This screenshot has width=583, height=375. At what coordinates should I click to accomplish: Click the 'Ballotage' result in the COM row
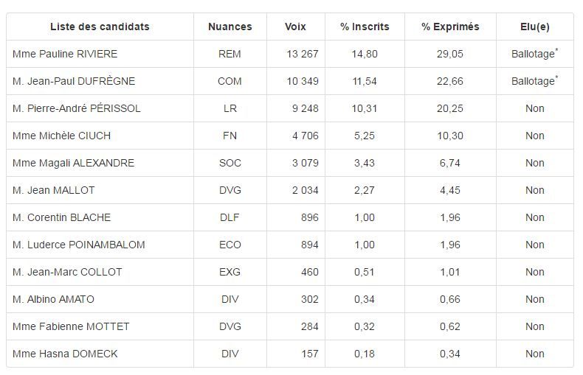pyautogui.click(x=532, y=82)
